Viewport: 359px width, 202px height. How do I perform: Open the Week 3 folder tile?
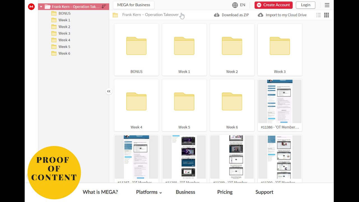click(x=280, y=50)
